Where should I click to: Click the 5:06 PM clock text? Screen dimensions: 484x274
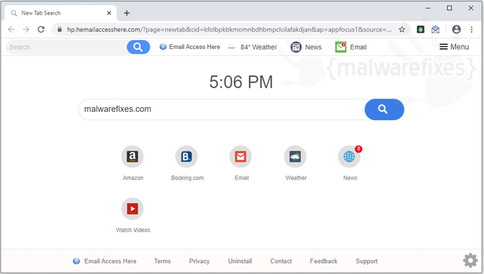point(241,82)
